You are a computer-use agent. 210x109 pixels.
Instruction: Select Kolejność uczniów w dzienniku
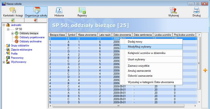tap(151, 53)
